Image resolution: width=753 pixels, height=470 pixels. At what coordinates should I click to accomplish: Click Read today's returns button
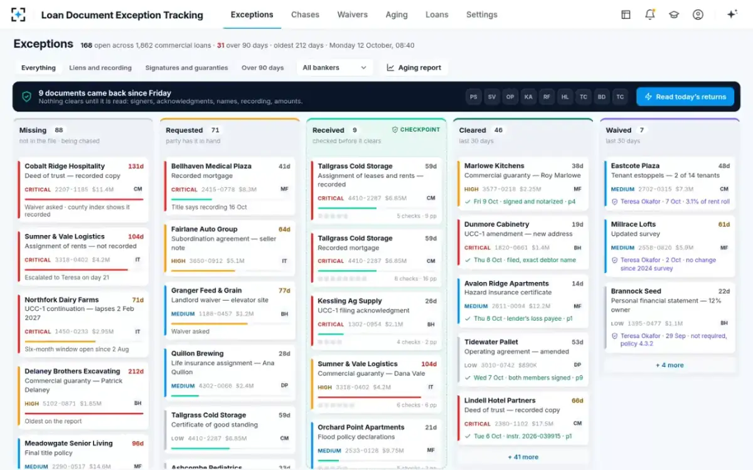685,97
